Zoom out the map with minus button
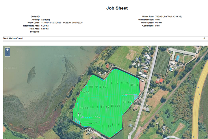The image size is (208, 139). [8, 54]
